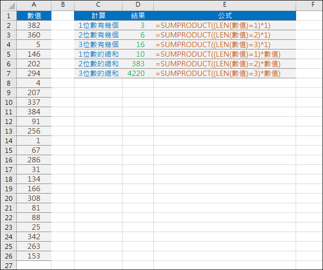Click the 數值 header cell
Screen dimensions: 323x270
[x=34, y=16]
